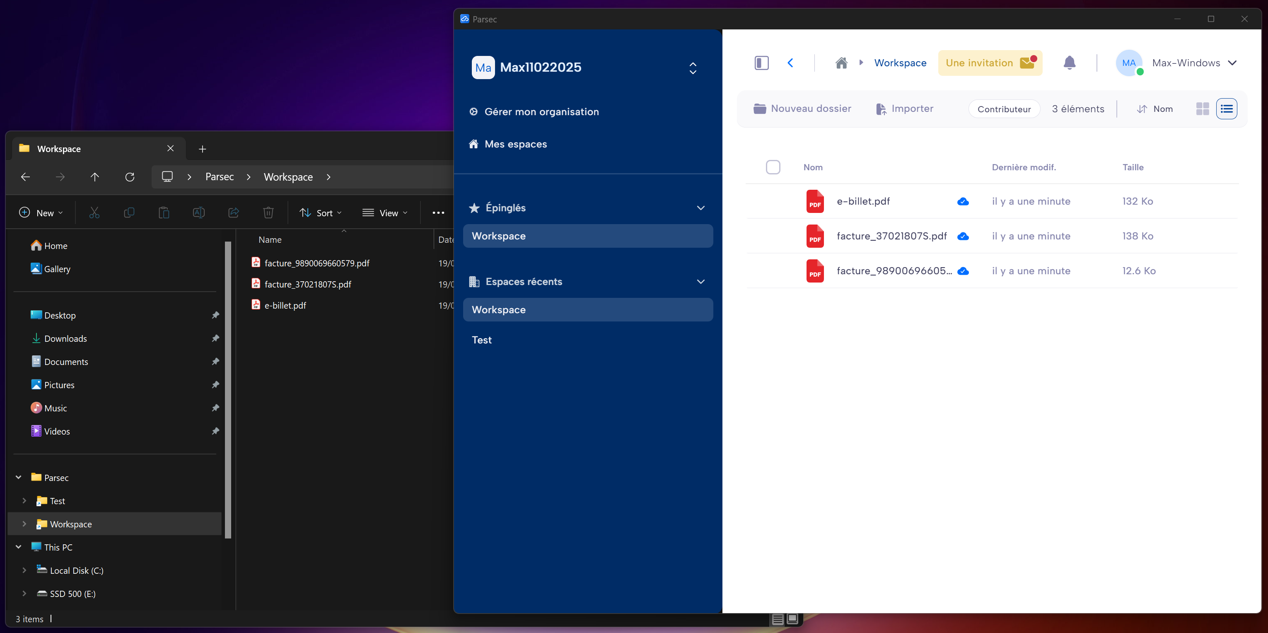Click the Delete trash icon in Explorer
Image resolution: width=1268 pixels, height=633 pixels.
click(268, 213)
